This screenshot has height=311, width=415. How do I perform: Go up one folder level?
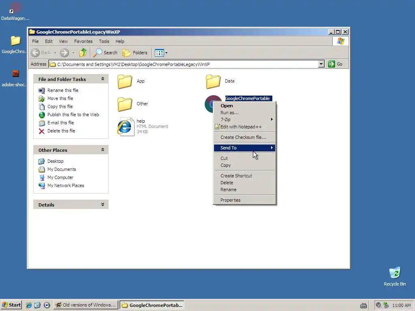(x=83, y=53)
